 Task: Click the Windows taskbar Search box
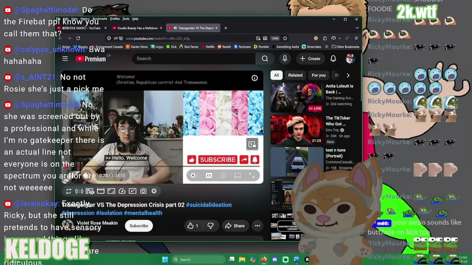(199, 259)
